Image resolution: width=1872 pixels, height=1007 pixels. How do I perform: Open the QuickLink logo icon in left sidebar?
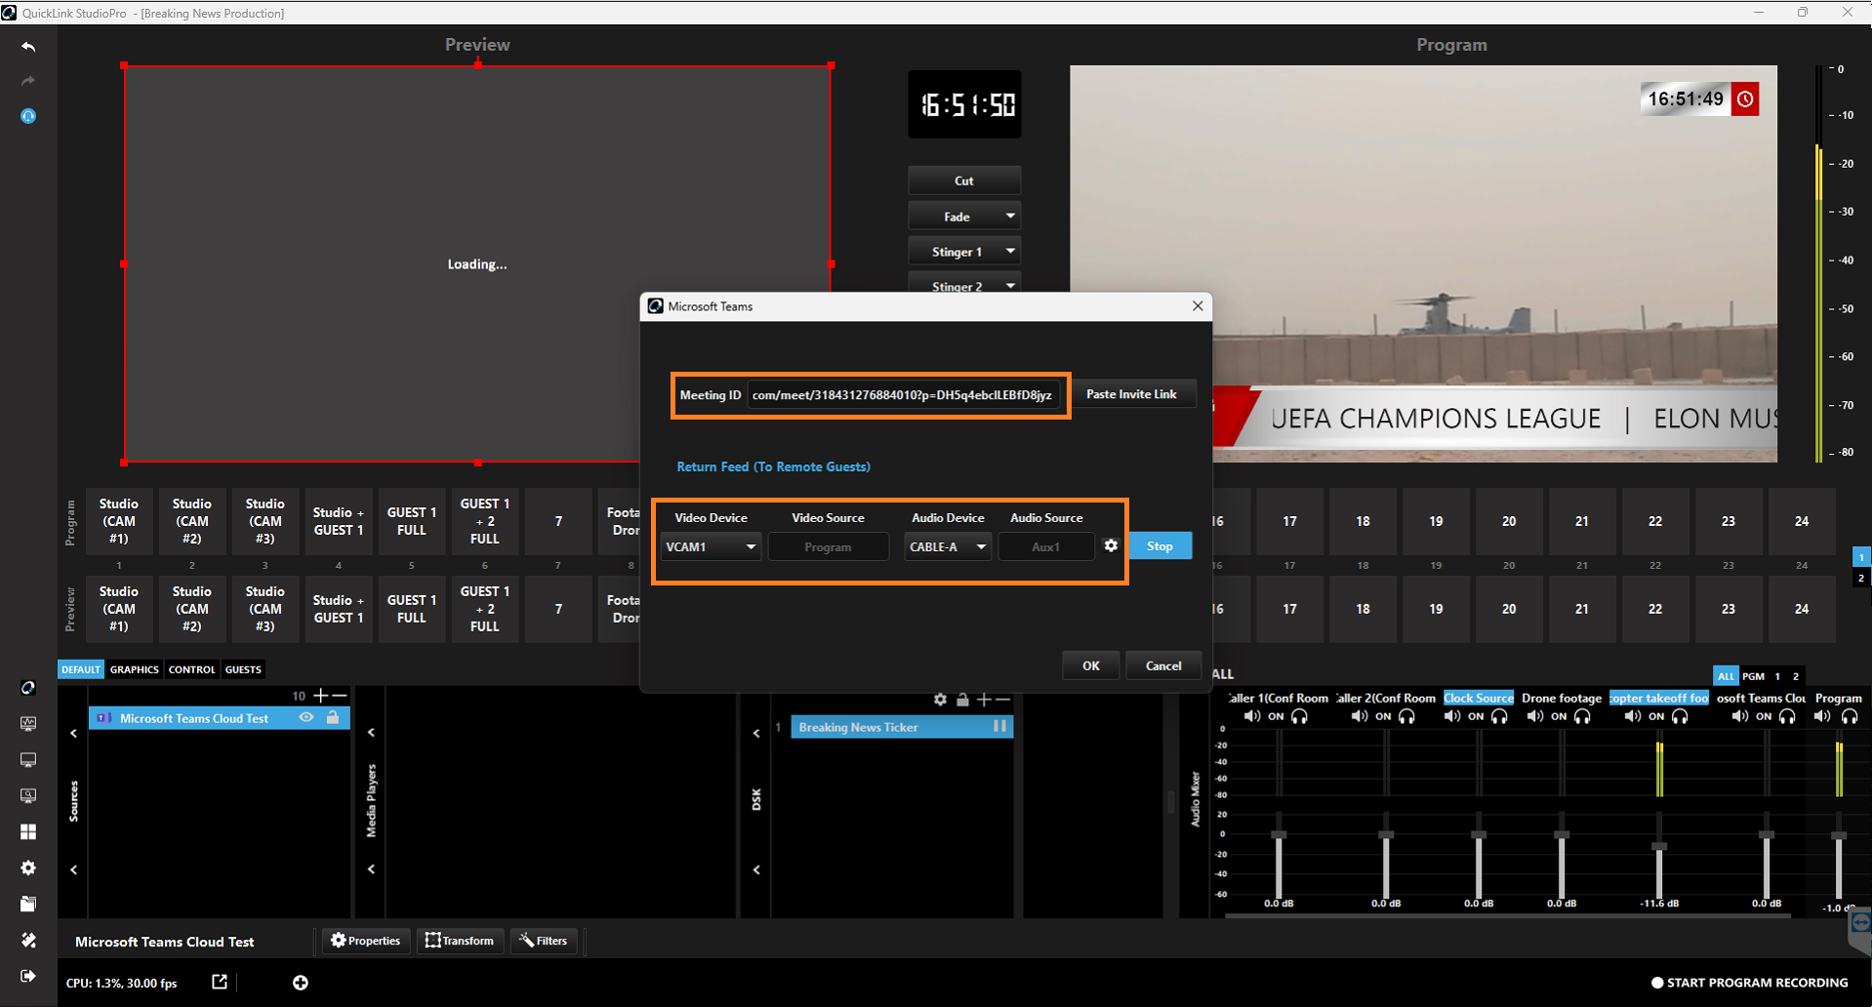pyautogui.click(x=28, y=688)
